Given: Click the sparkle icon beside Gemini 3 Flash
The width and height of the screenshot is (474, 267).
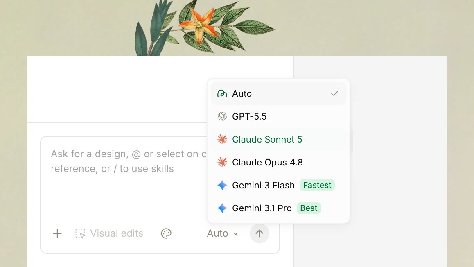Looking at the screenshot, I should tap(222, 185).
